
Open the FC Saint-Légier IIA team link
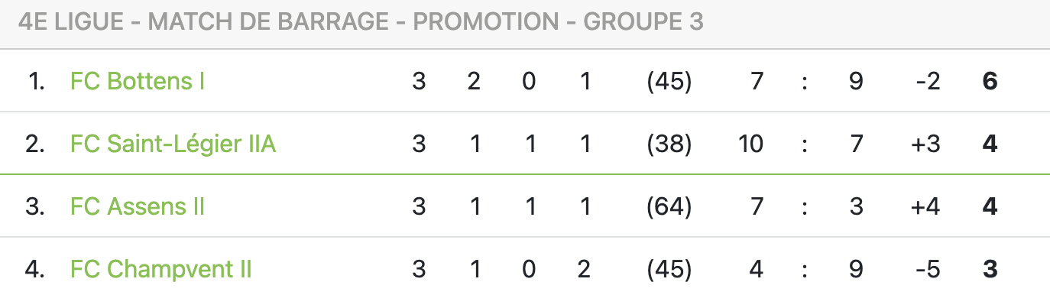pos(173,144)
